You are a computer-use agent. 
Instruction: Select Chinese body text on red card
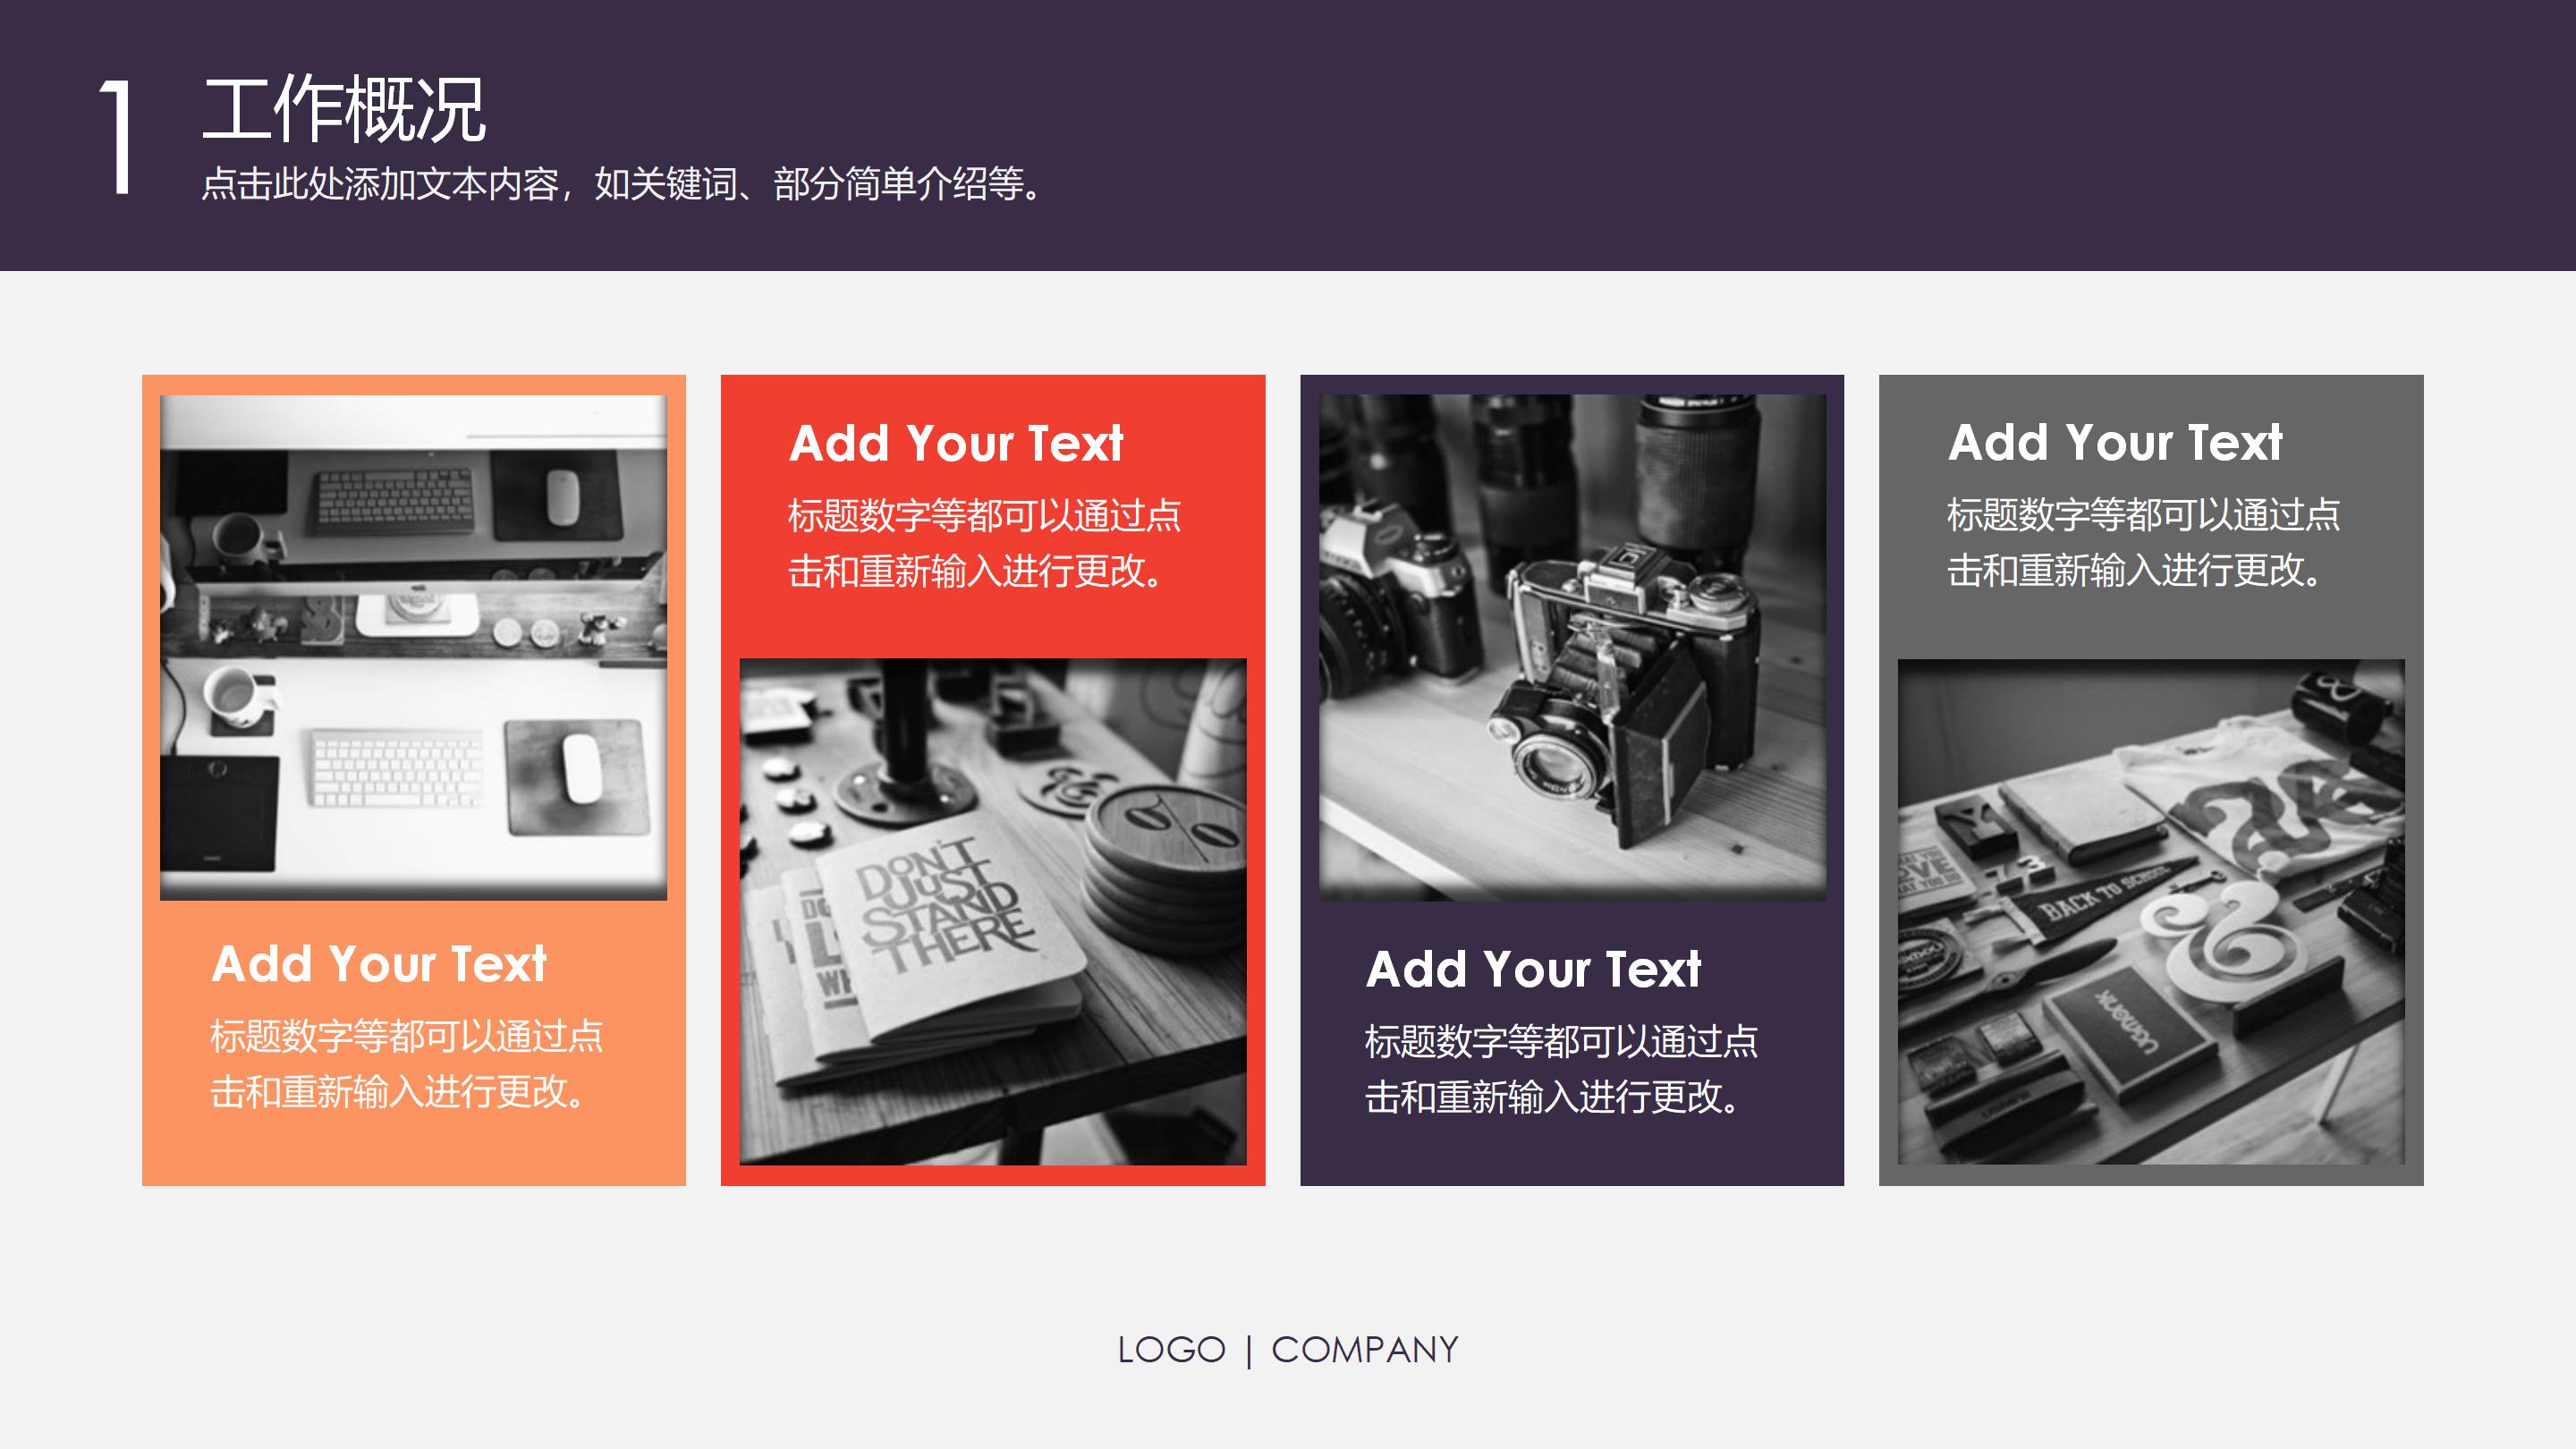(x=984, y=543)
